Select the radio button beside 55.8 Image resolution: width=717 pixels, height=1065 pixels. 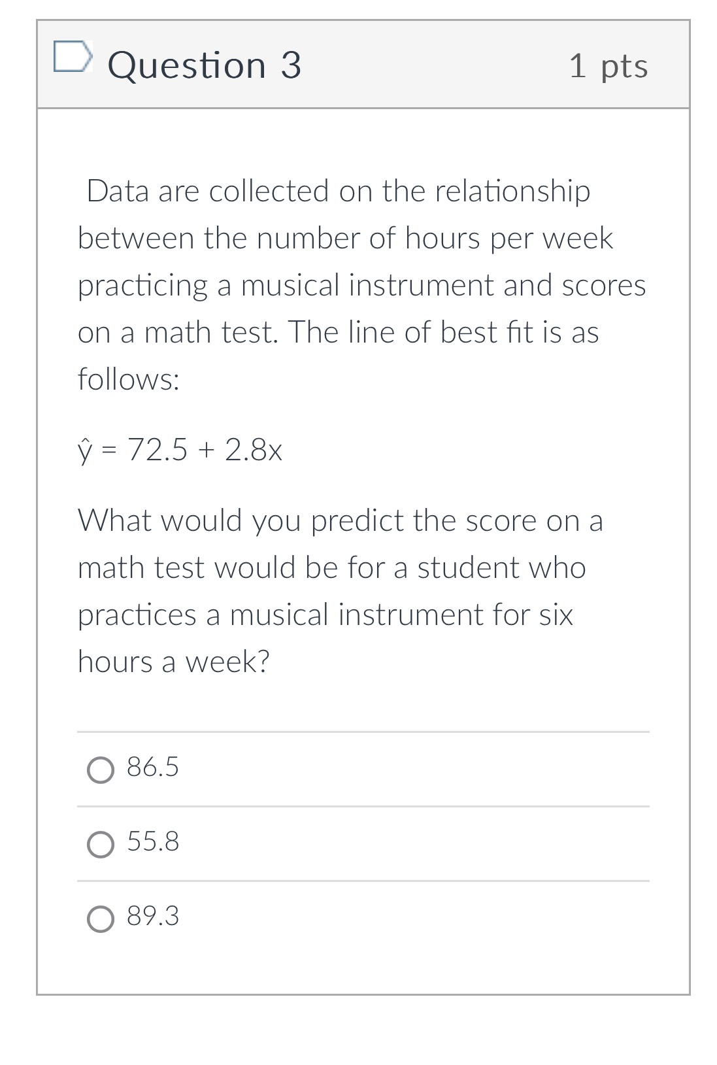coord(101,845)
